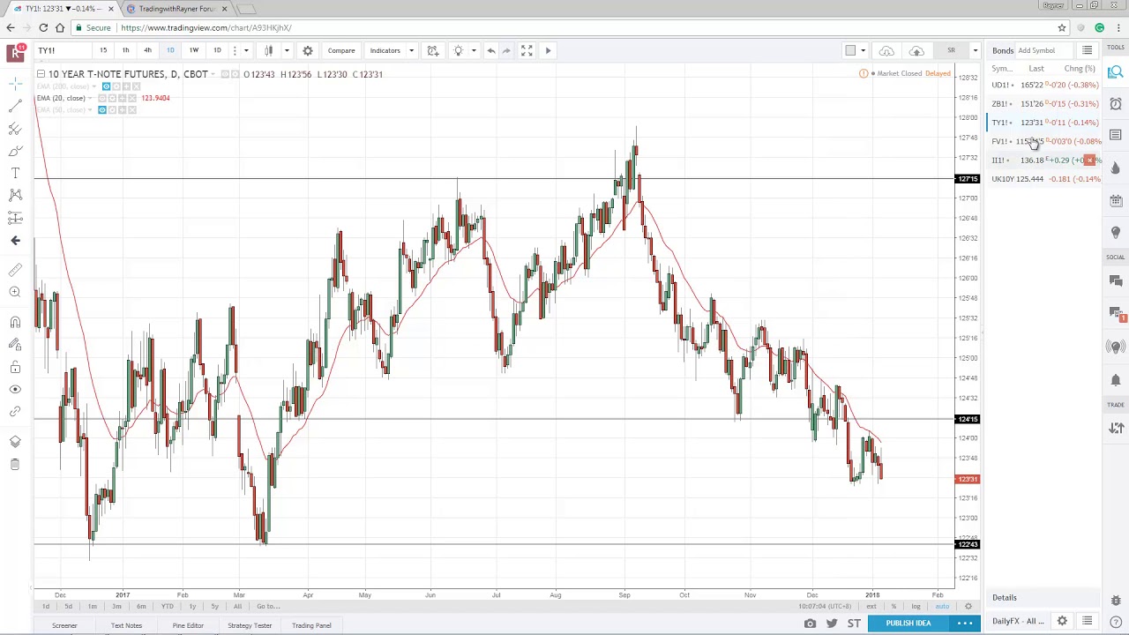Open the candlestick chart style button
Image resolution: width=1129 pixels, height=635 pixels.
tap(269, 50)
